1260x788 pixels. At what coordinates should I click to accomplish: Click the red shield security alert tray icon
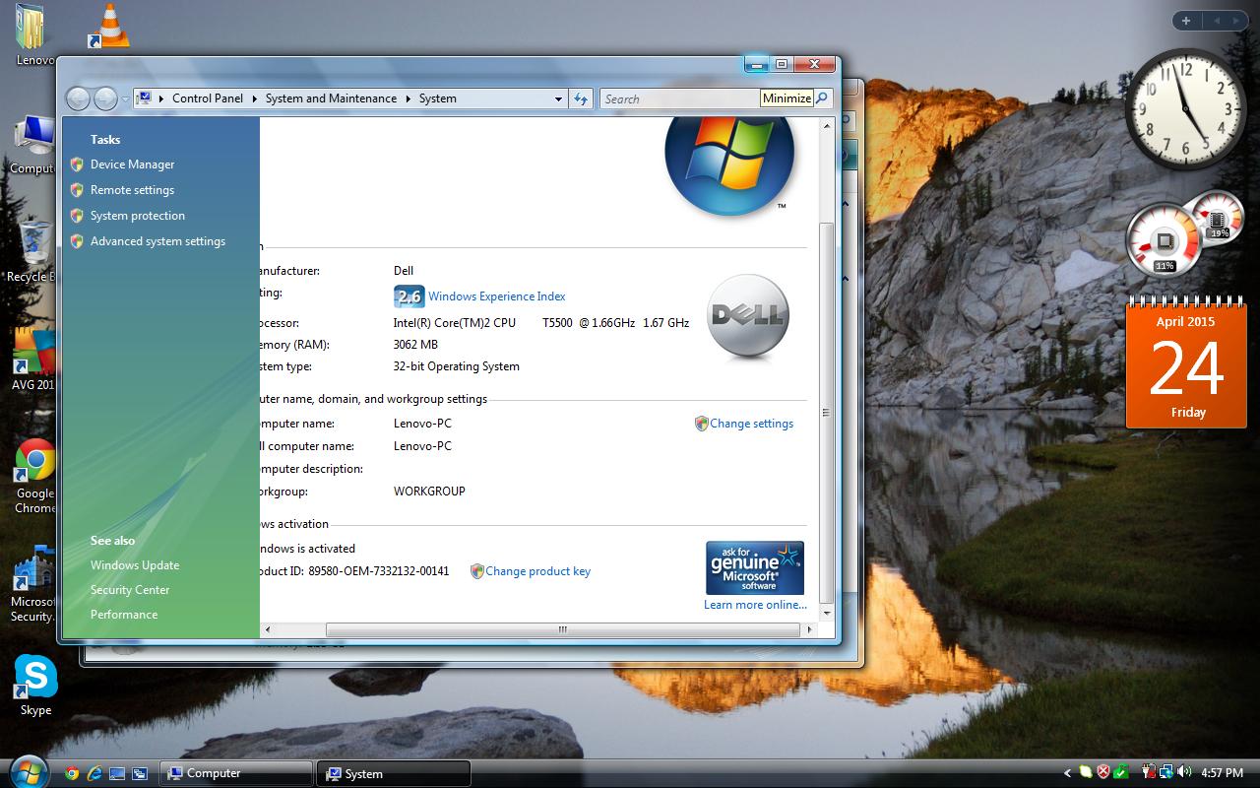(1103, 772)
